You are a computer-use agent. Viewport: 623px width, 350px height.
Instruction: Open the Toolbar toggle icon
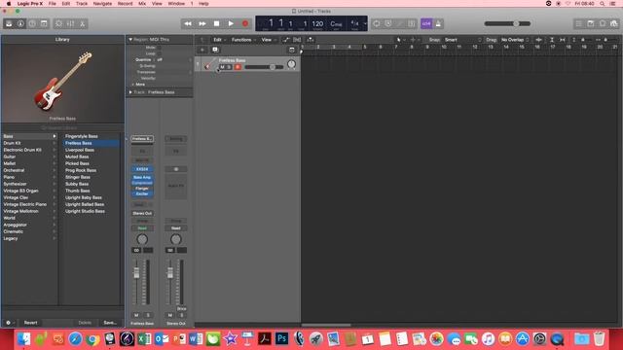point(44,23)
